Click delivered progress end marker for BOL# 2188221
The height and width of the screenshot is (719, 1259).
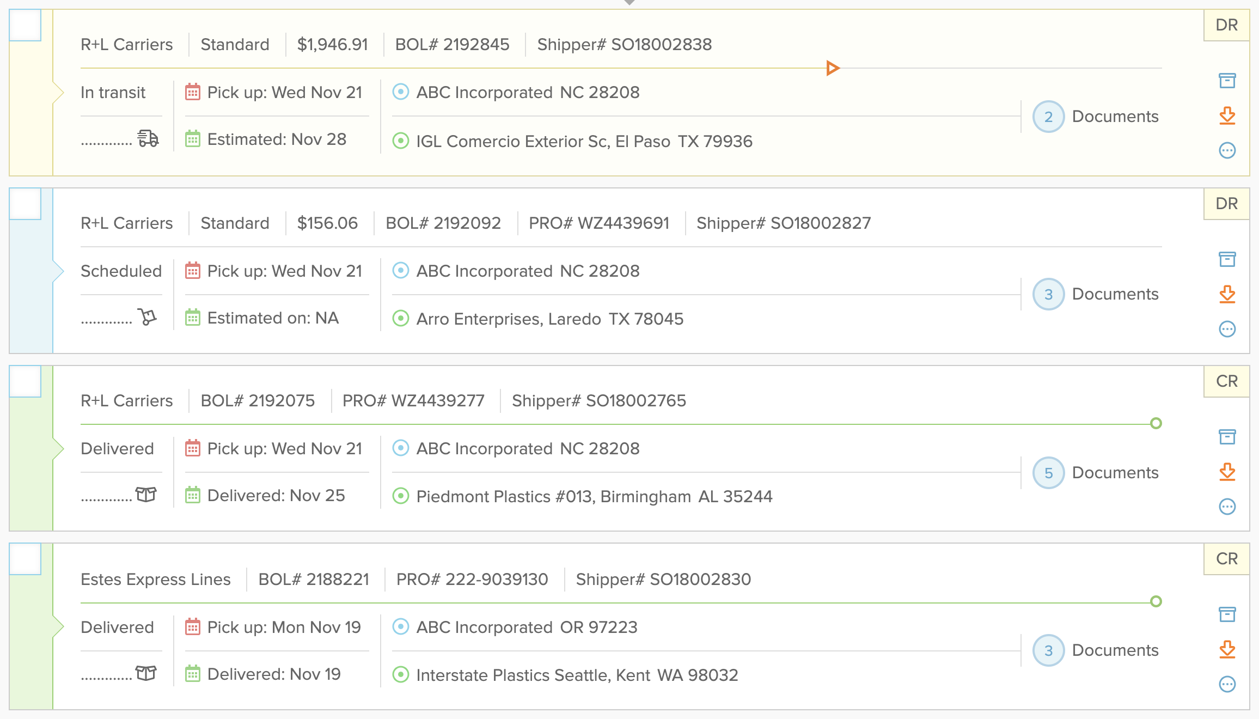(1156, 601)
